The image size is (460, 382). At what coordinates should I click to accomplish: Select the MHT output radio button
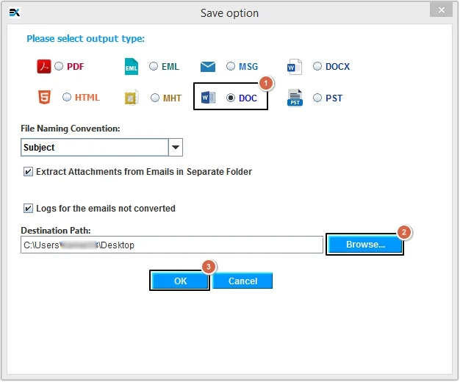point(155,98)
